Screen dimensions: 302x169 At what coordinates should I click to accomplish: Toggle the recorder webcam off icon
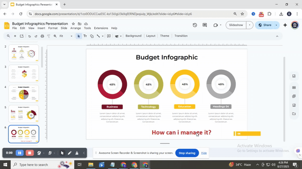pyautogui.click(x=39, y=153)
